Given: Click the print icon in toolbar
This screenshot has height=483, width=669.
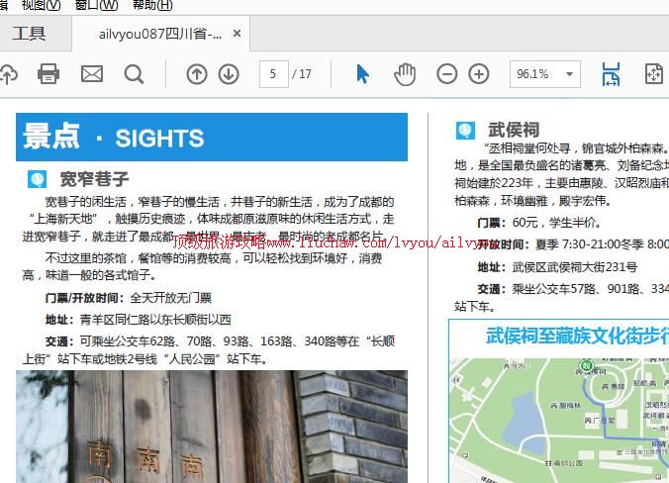Looking at the screenshot, I should point(48,74).
